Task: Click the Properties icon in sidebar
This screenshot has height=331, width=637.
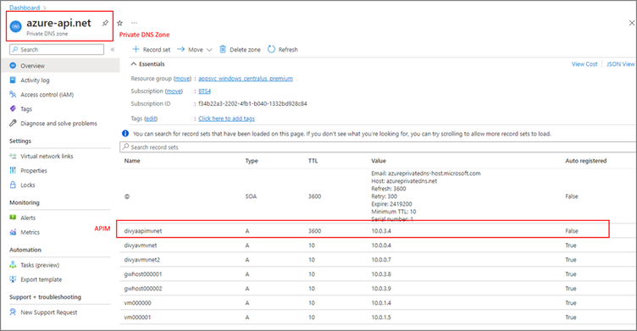Action: pyautogui.click(x=13, y=170)
